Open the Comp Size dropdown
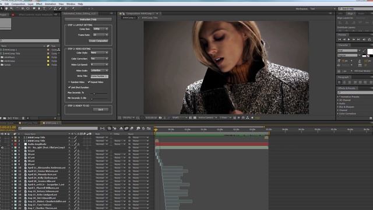 [101, 29]
